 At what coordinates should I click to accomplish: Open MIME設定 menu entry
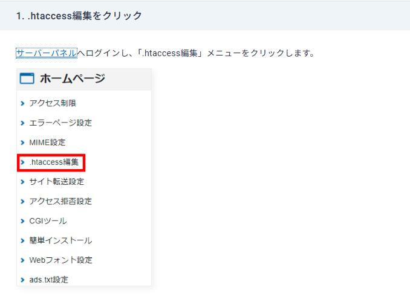47,143
